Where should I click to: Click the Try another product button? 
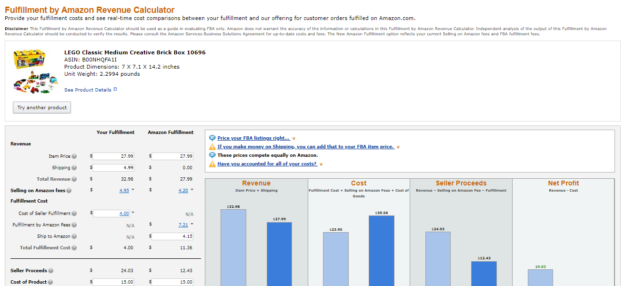point(42,107)
